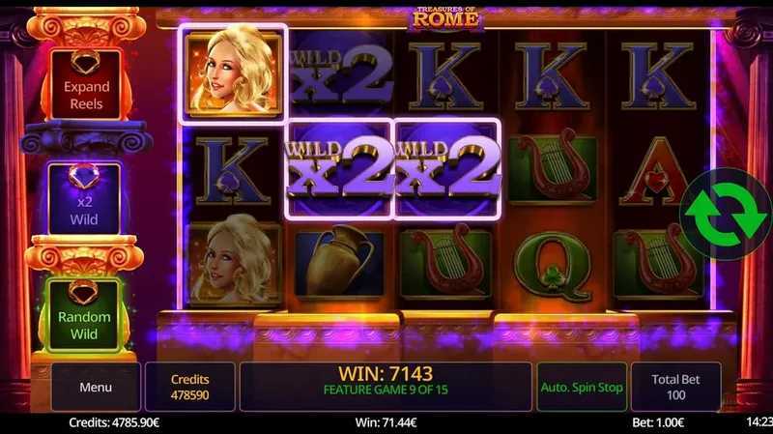Select the x2 Wild feature panel

point(84,199)
